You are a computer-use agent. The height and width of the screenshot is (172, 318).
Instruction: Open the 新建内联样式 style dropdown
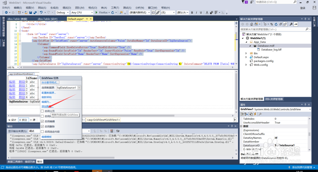tap(140, 13)
